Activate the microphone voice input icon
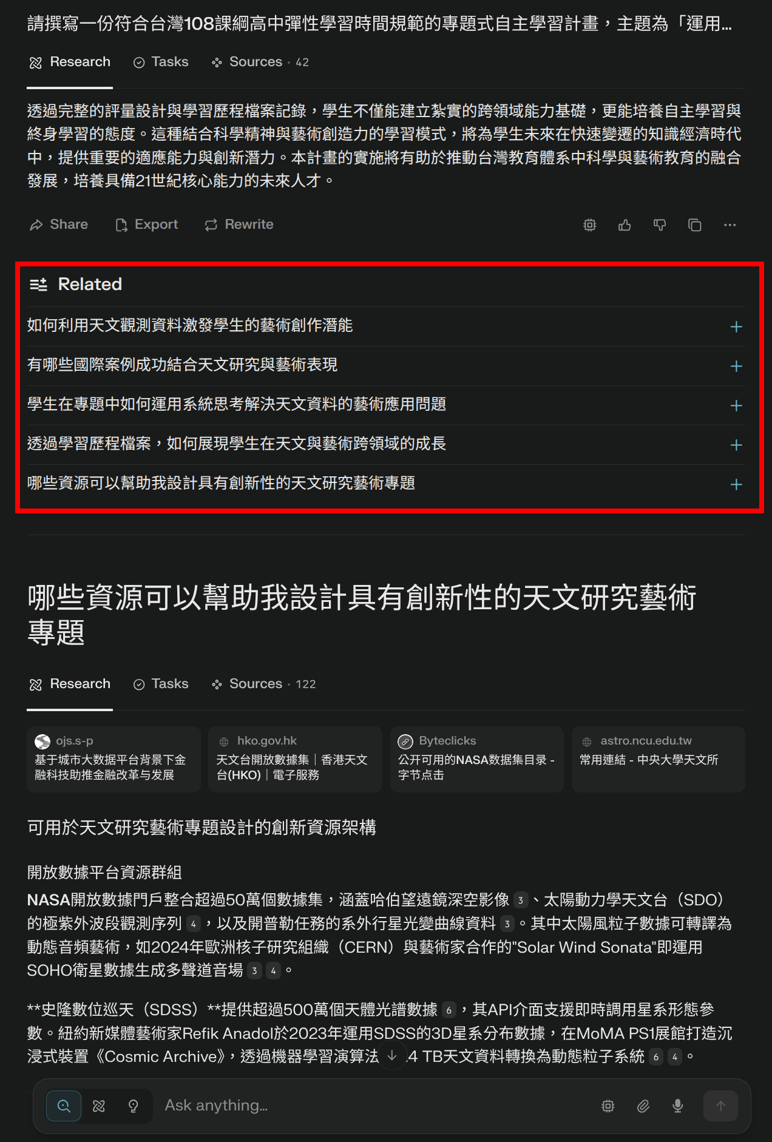 [678, 1106]
